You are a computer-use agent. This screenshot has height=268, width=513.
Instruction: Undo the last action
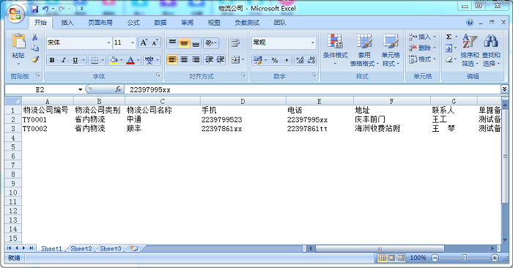tap(45, 9)
